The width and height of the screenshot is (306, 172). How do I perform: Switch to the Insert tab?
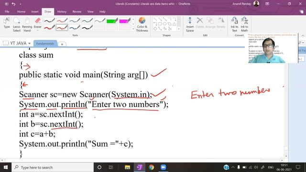(x=35, y=11)
